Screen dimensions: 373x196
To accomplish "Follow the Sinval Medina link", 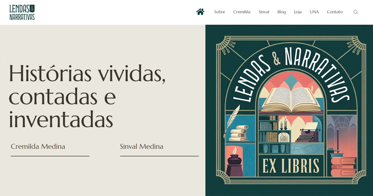I will [x=141, y=146].
